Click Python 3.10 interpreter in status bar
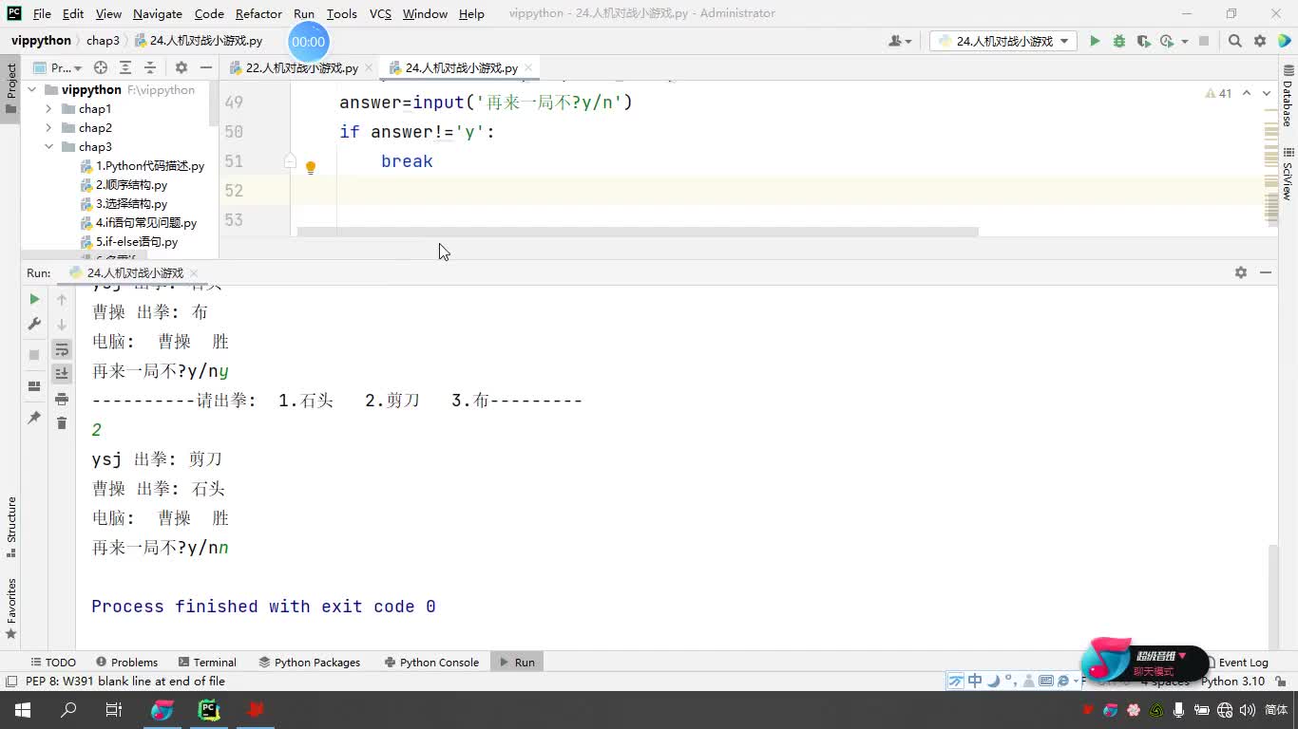1298x729 pixels. 1232,681
